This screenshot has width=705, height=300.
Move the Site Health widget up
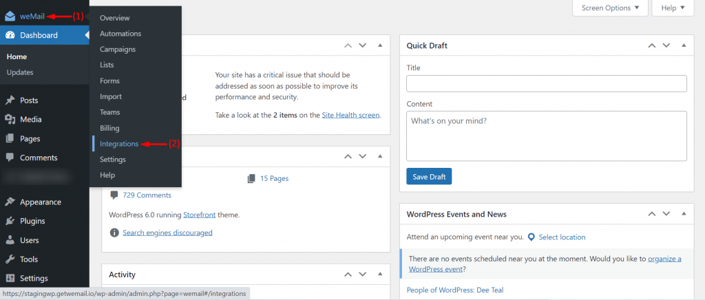[x=348, y=45]
